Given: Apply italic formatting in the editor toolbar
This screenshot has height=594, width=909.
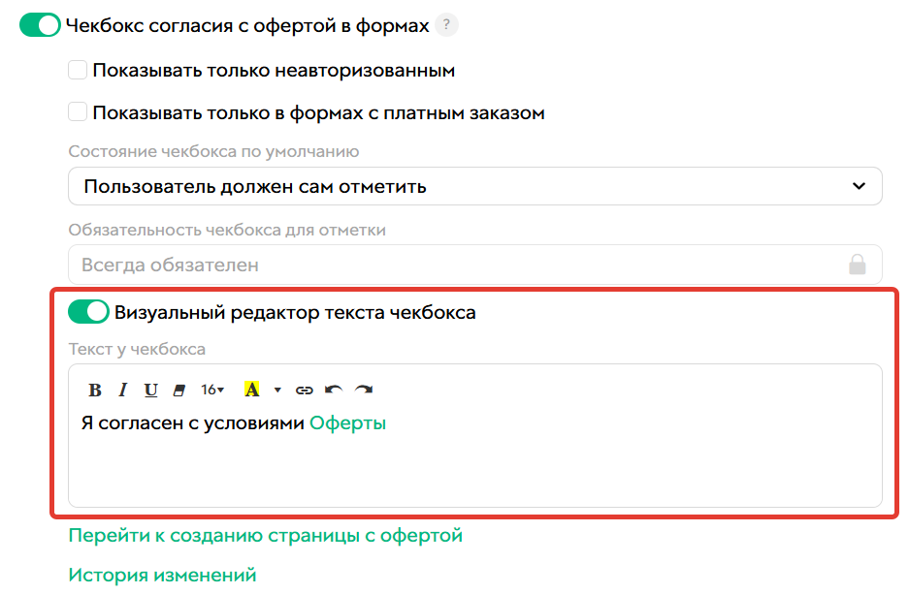Looking at the screenshot, I should [122, 391].
